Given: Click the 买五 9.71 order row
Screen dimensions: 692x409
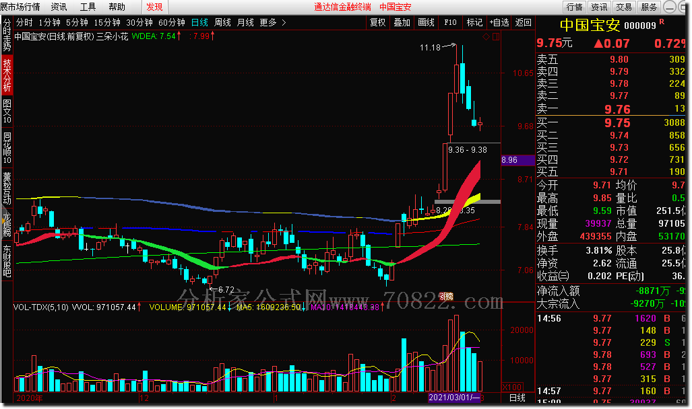Looking at the screenshot, I should click(610, 172).
